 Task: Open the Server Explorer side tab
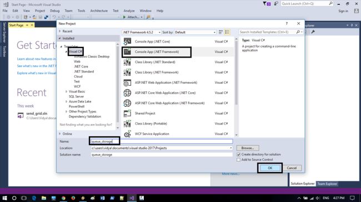(x=4, y=32)
